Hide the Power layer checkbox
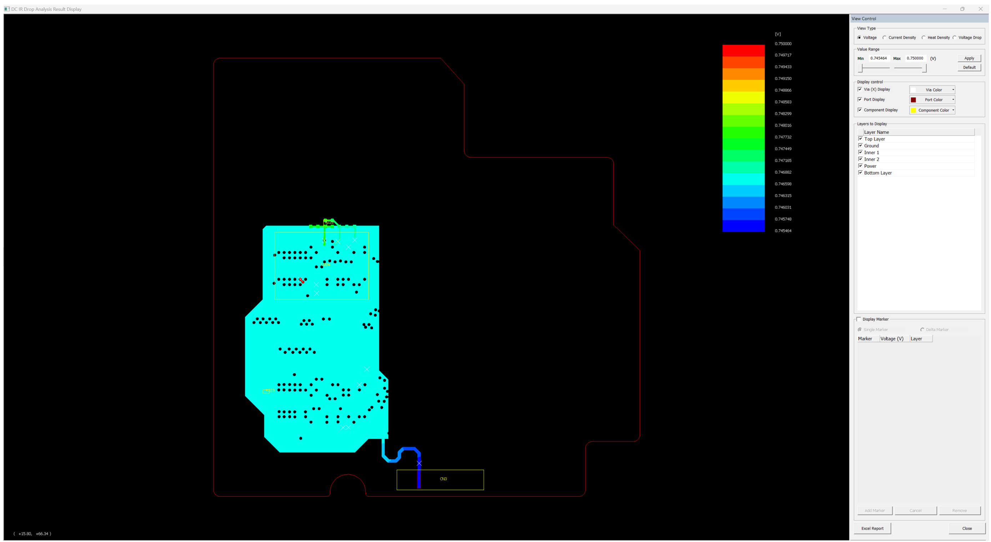The height and width of the screenshot is (542, 991). pyautogui.click(x=860, y=166)
